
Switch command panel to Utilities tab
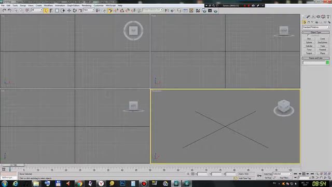[328, 17]
